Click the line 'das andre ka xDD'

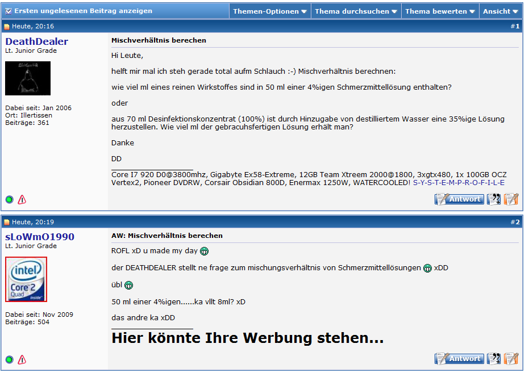143,318
